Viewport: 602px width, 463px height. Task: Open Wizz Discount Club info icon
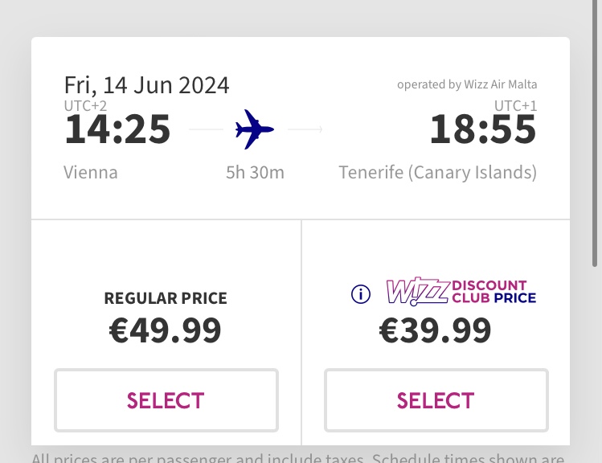coord(361,294)
